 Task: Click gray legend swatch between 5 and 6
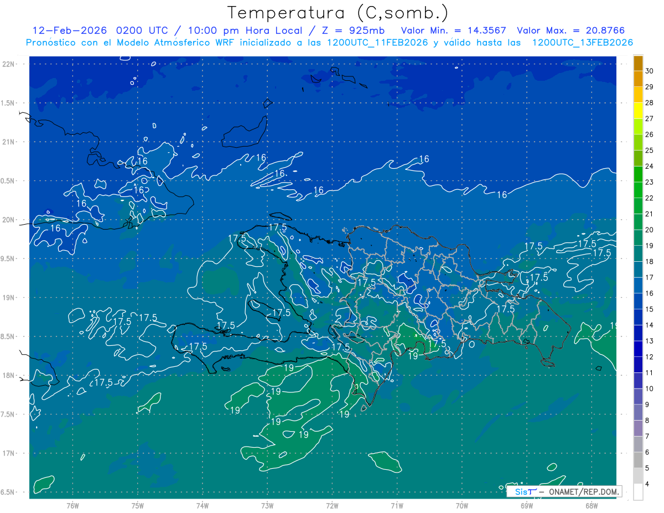point(638,460)
